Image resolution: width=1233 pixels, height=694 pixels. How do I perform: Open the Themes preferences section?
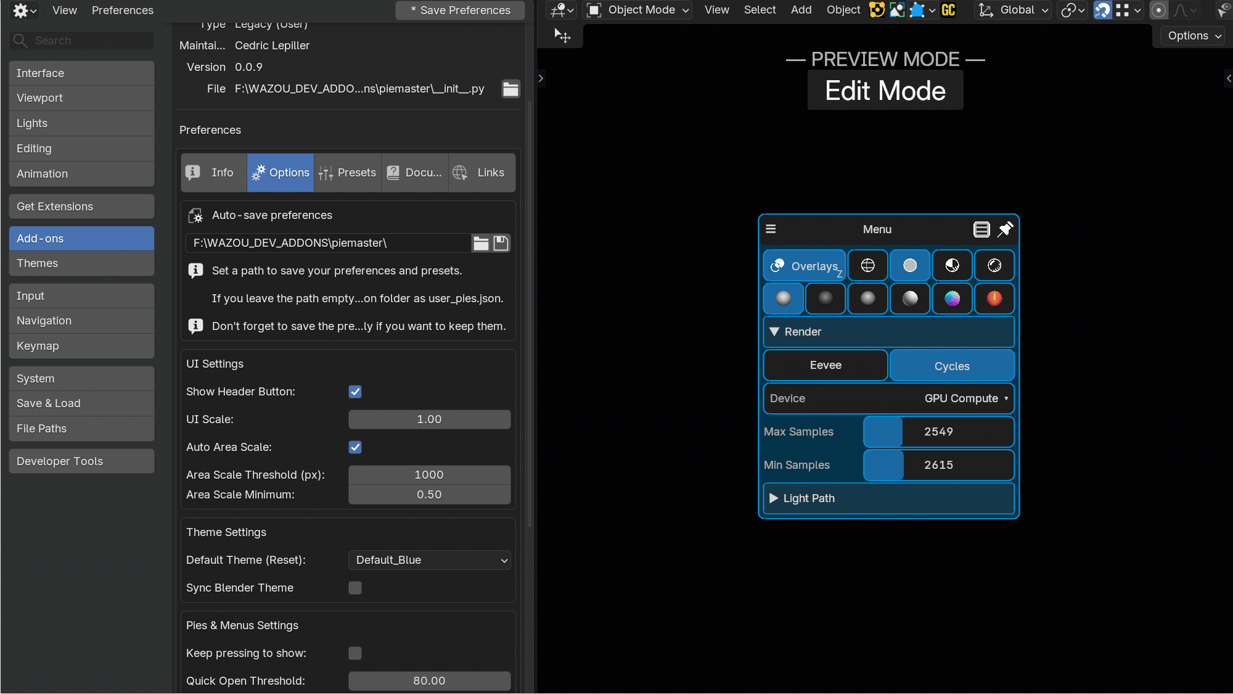(81, 263)
